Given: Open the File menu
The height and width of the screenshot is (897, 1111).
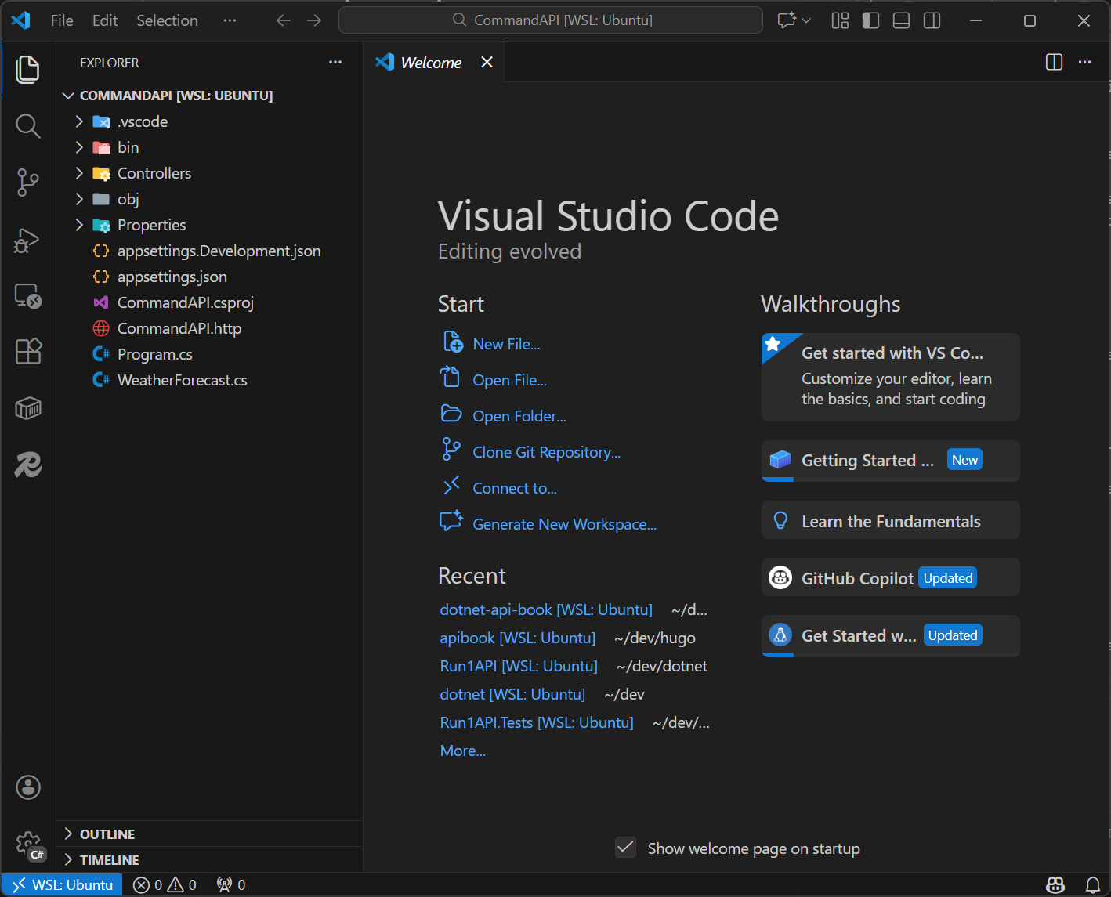Looking at the screenshot, I should click(x=61, y=20).
